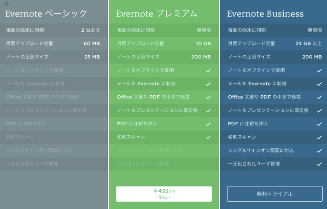
Task: Click Basic's dimmed PDF に注釈を挿入 row
Action: click(x=54, y=124)
